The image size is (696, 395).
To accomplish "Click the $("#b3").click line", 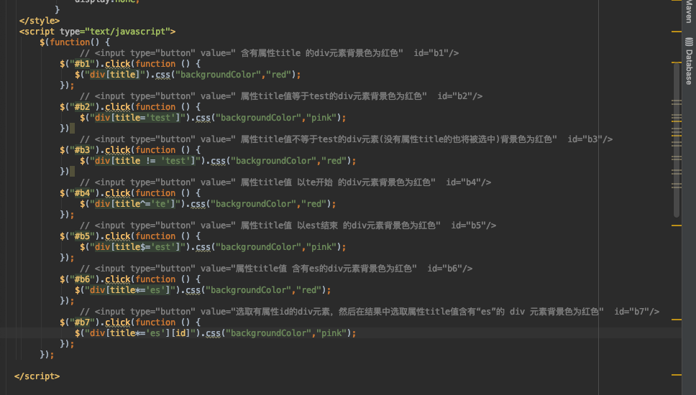I will point(130,150).
